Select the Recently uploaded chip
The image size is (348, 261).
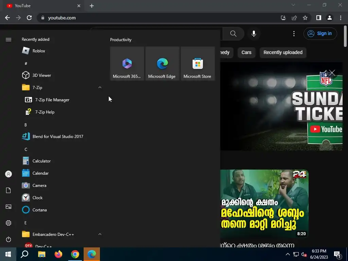click(283, 52)
